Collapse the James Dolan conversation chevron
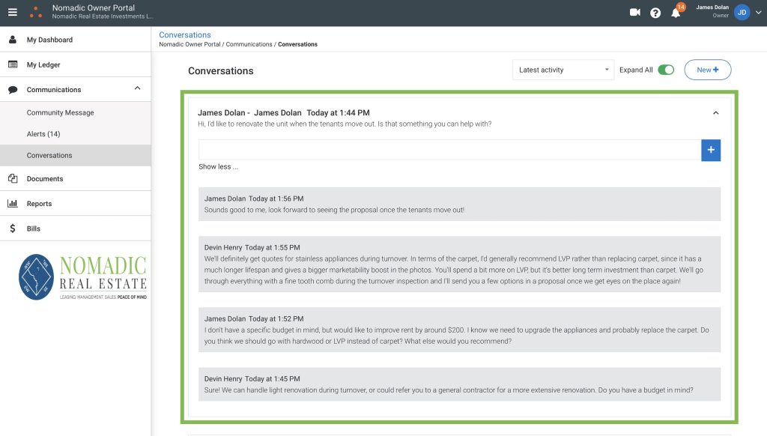The width and height of the screenshot is (767, 436). (x=715, y=113)
